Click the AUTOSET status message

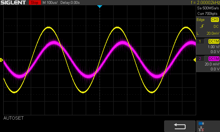[13, 118]
